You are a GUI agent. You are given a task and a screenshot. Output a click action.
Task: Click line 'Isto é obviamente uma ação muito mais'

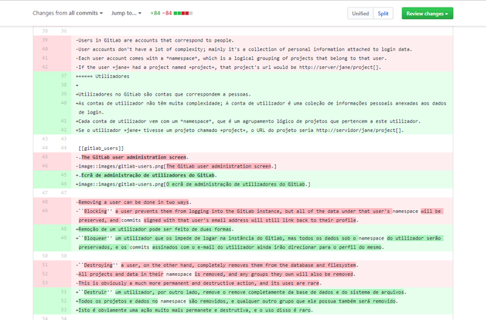click(194, 310)
